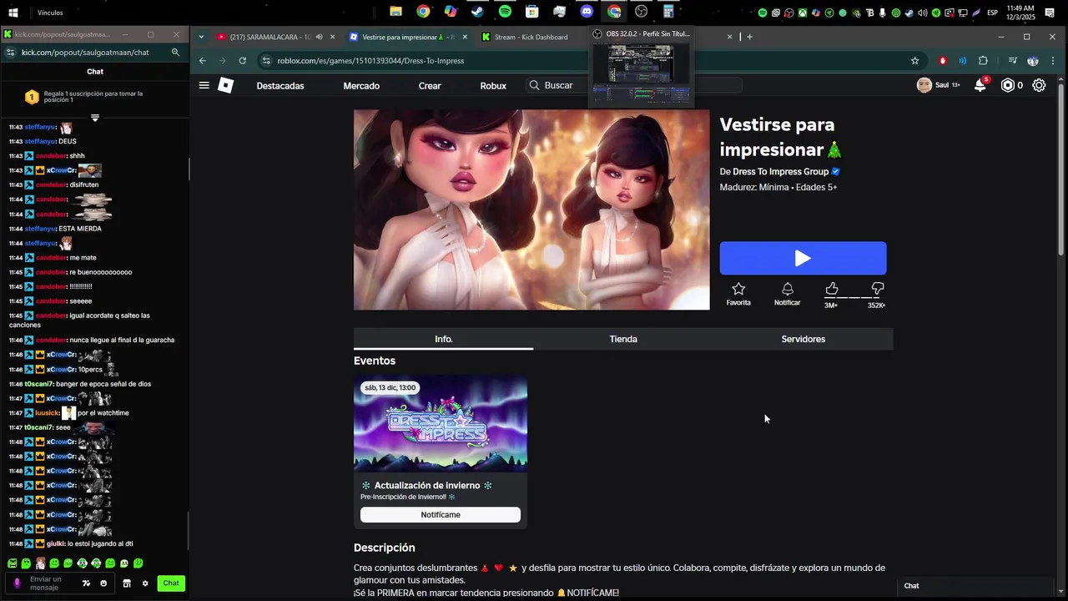This screenshot has height=601, width=1068.
Task: Open Steam from the taskbar
Action: pyautogui.click(x=477, y=12)
